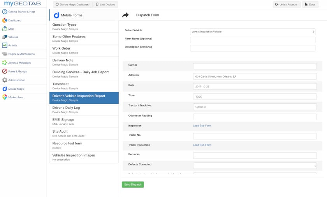Select Driver's Vehicle Inspection Report form
This screenshot has height=197, width=327.
pos(84,98)
